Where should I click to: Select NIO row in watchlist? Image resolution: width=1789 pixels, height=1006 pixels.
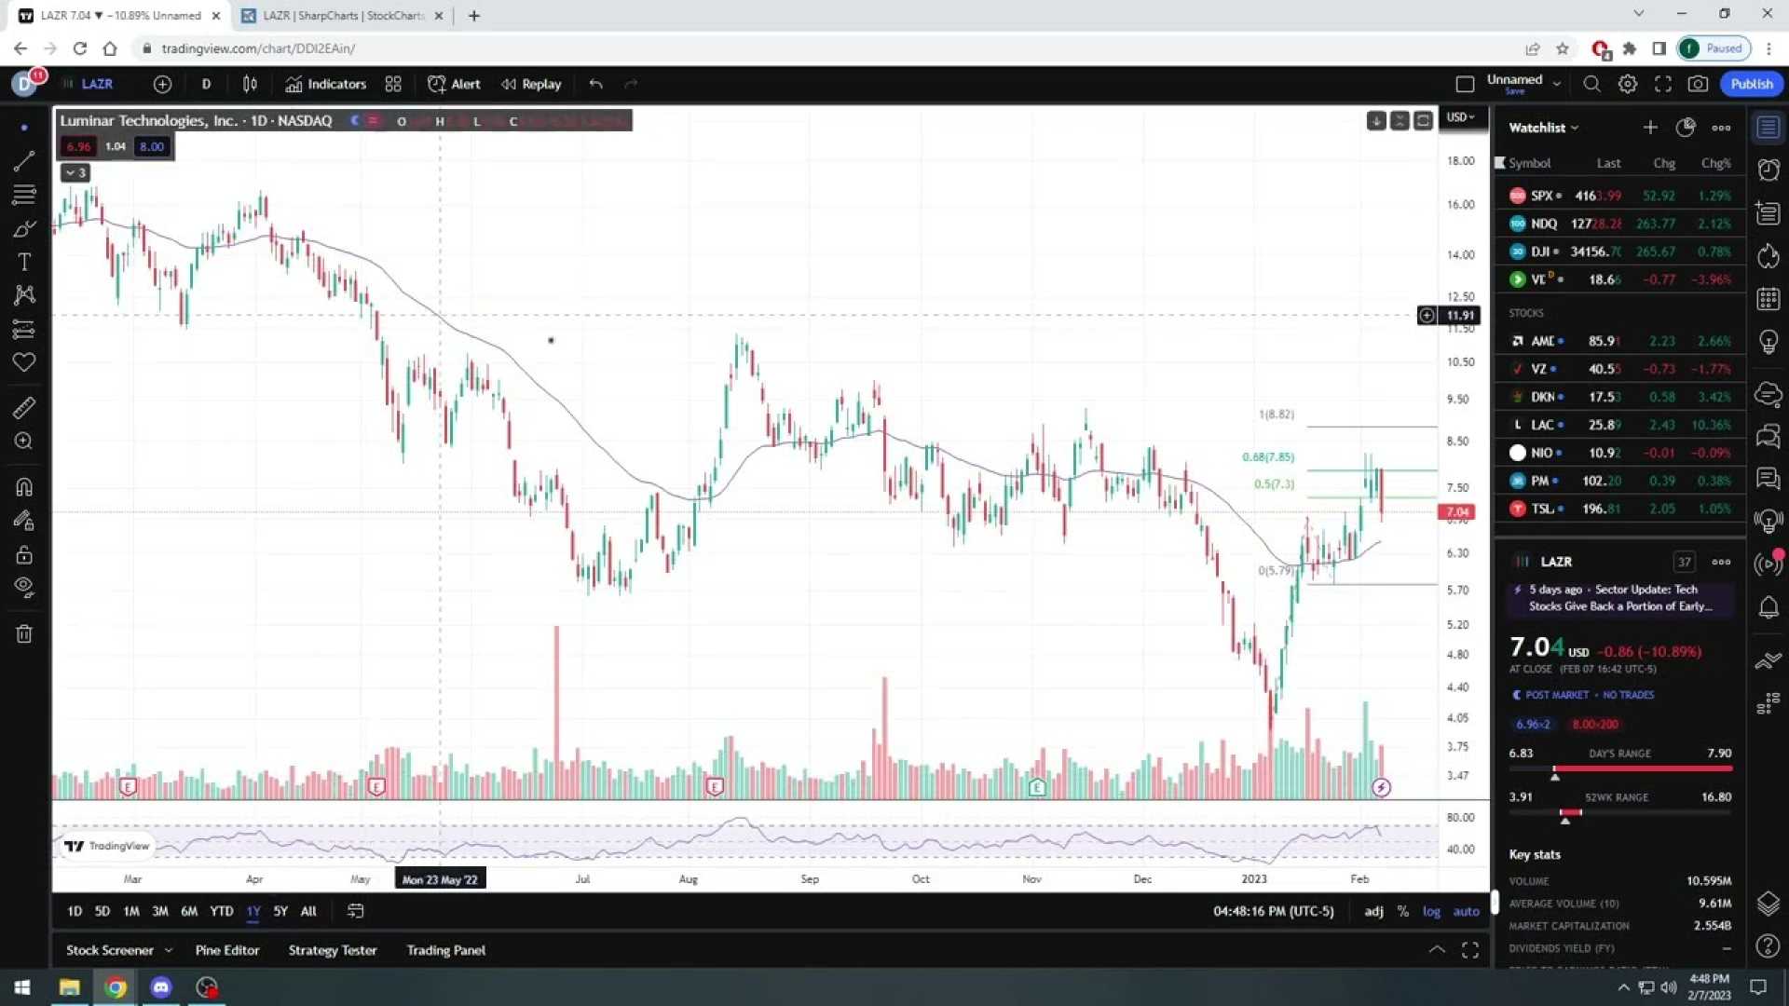1619,453
